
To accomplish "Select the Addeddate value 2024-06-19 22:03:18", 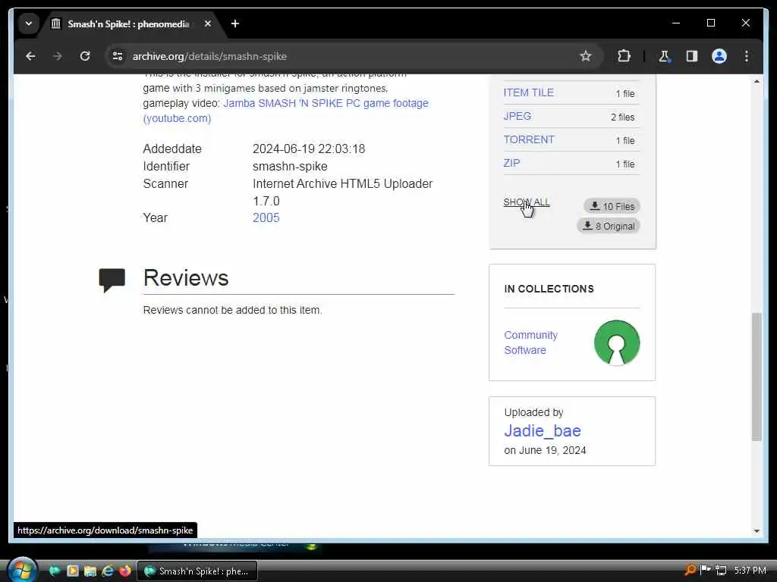I will (x=309, y=149).
